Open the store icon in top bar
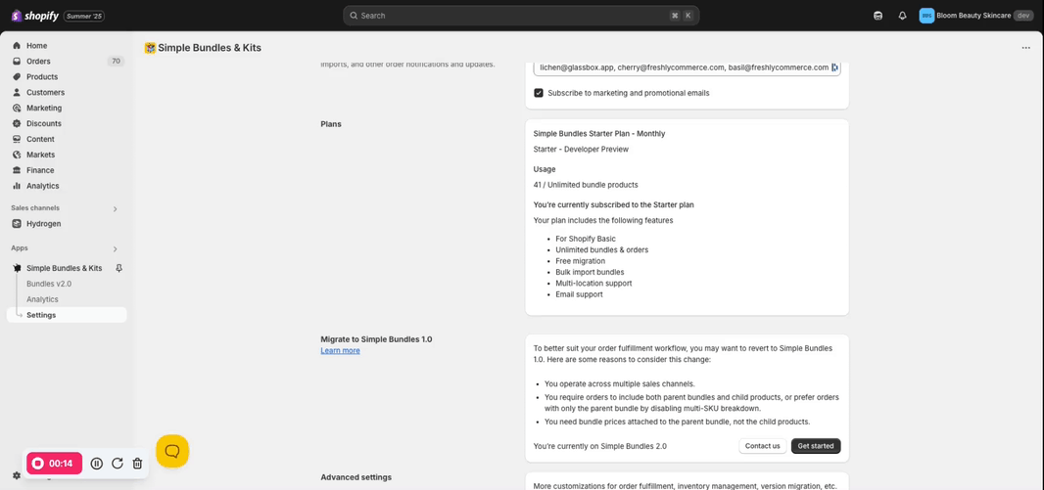Viewport: 1044px width, 490px height. click(x=878, y=16)
